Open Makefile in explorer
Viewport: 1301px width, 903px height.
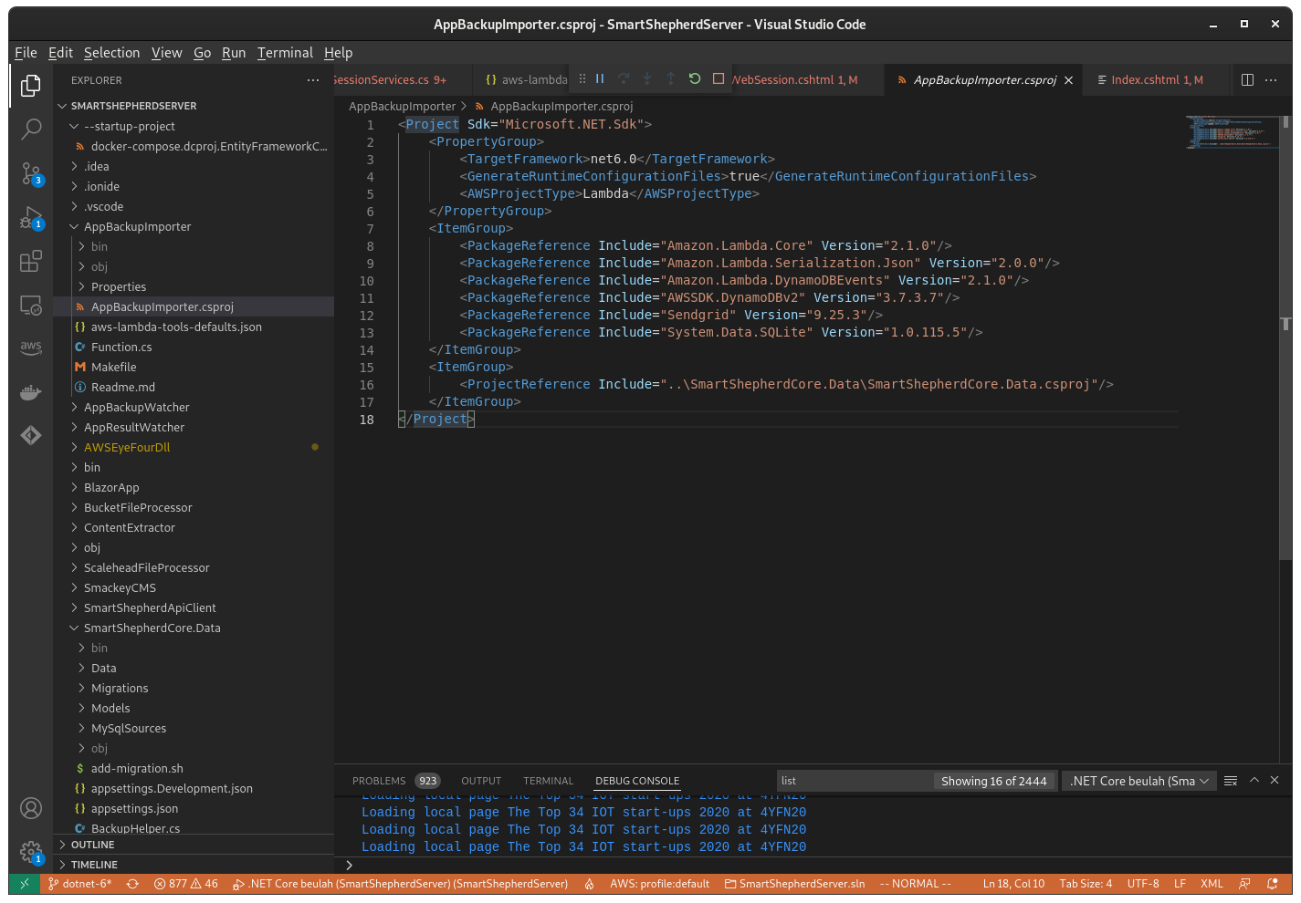[x=113, y=368]
